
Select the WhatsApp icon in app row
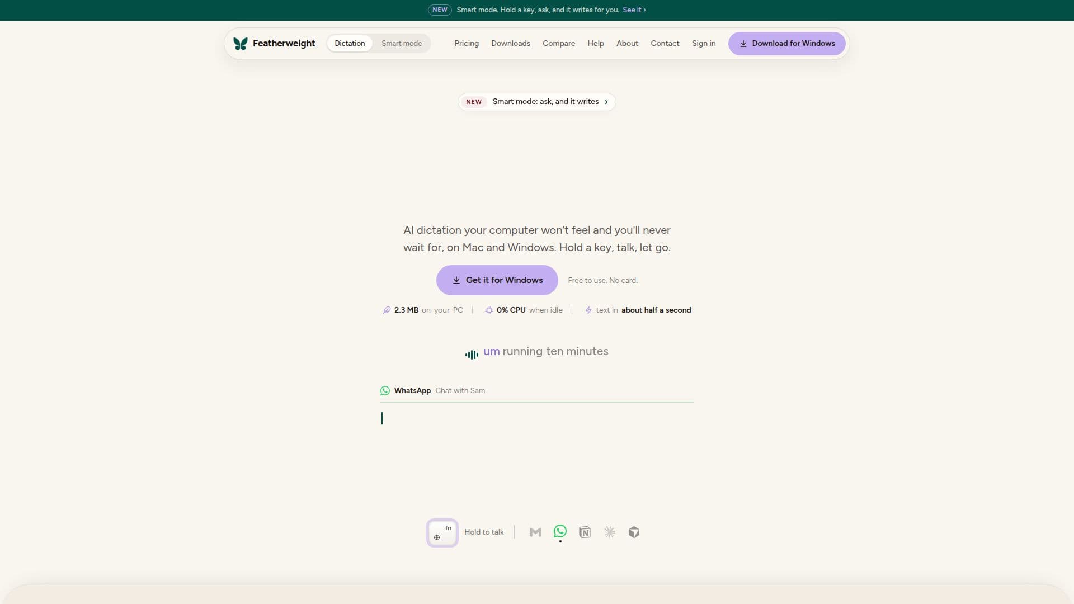(560, 531)
